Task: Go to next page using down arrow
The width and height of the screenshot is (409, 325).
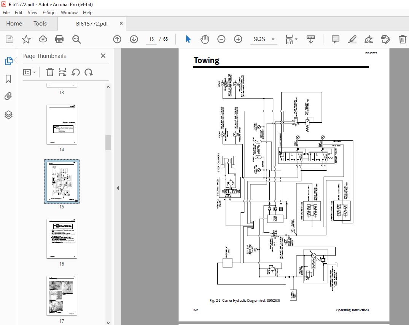Action: pos(134,39)
